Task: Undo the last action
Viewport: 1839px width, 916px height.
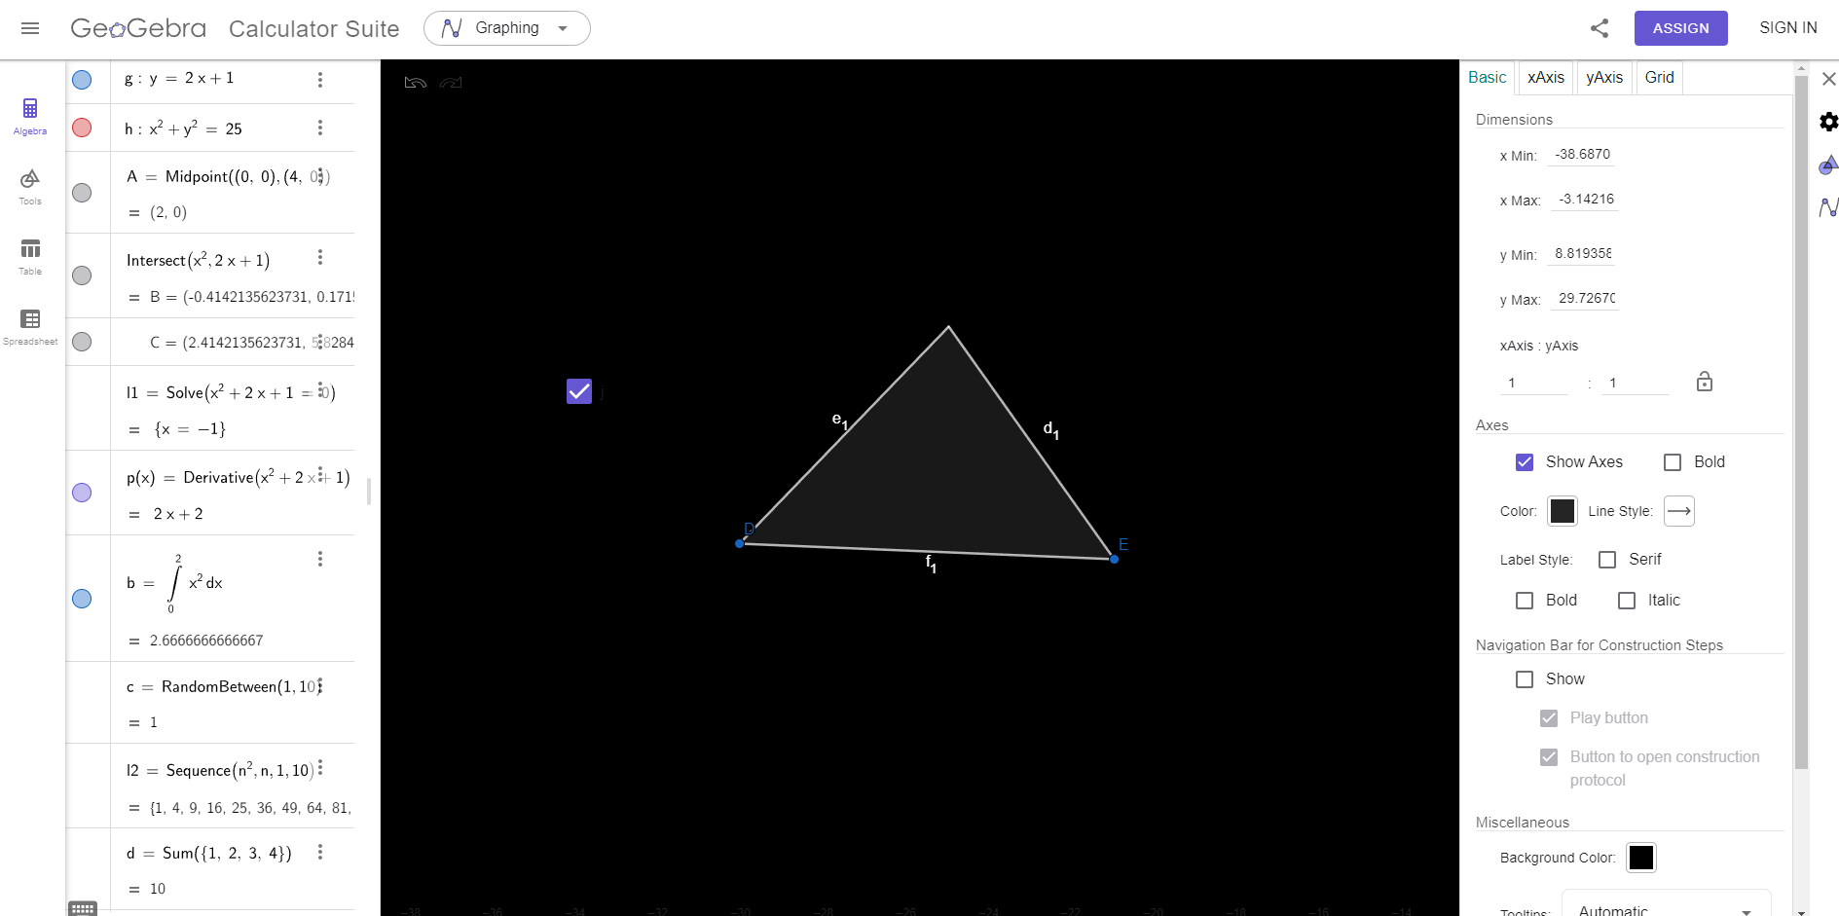Action: click(416, 83)
